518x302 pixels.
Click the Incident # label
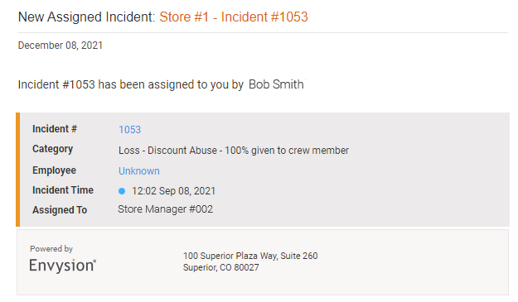55,129
